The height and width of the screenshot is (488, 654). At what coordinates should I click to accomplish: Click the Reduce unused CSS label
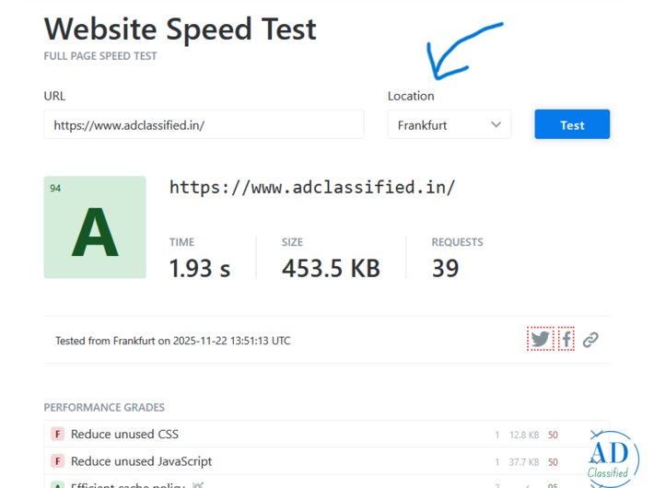(124, 435)
